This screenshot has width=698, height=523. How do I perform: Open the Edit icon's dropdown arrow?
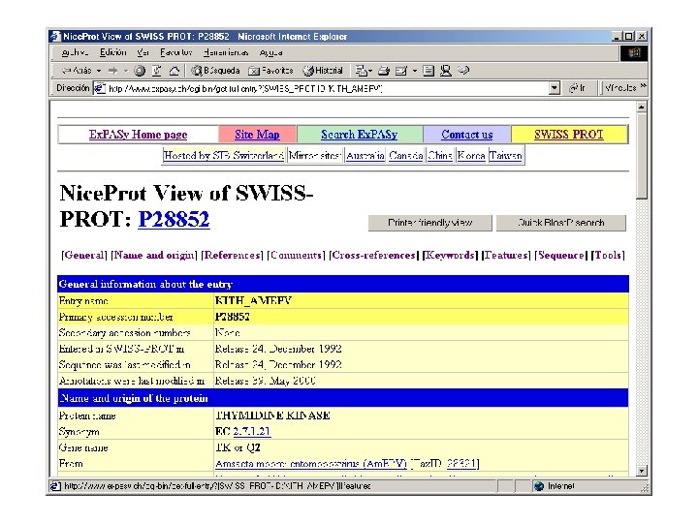pos(415,71)
